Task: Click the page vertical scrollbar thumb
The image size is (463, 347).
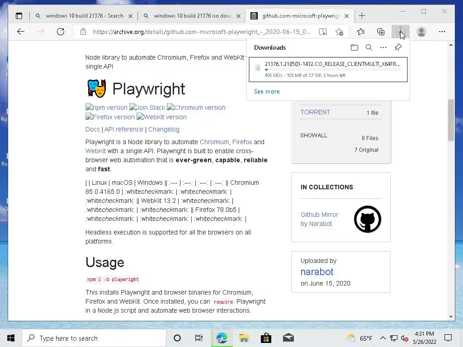Action: click(x=451, y=120)
